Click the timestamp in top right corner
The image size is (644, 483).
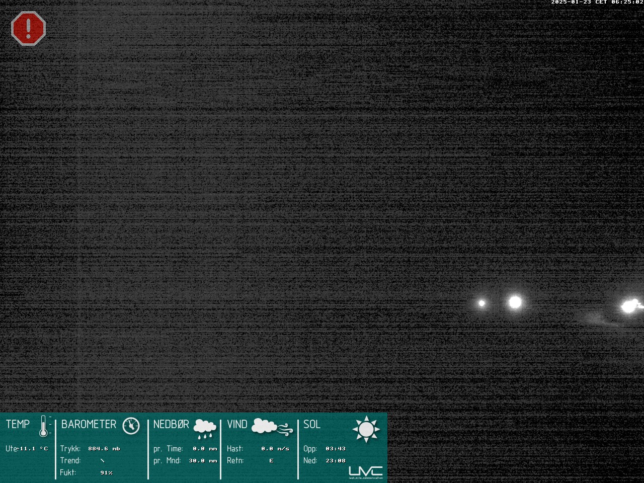point(597,3)
